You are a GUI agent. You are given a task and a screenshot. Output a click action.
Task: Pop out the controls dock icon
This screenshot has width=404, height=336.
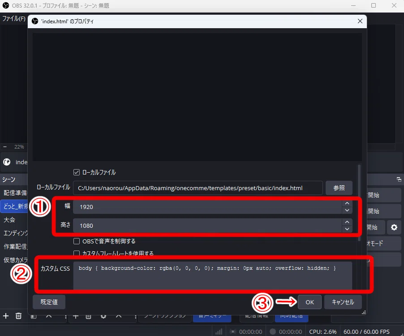point(399,179)
